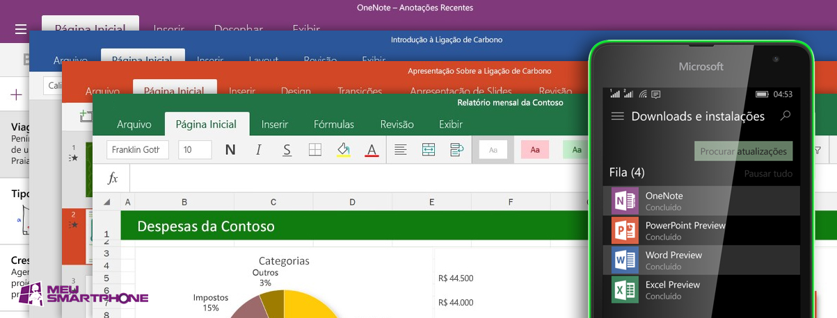Click the Impostos 15% chart label
This screenshot has width=837, height=318.
point(210,302)
